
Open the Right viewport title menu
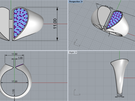(x=72, y=52)
